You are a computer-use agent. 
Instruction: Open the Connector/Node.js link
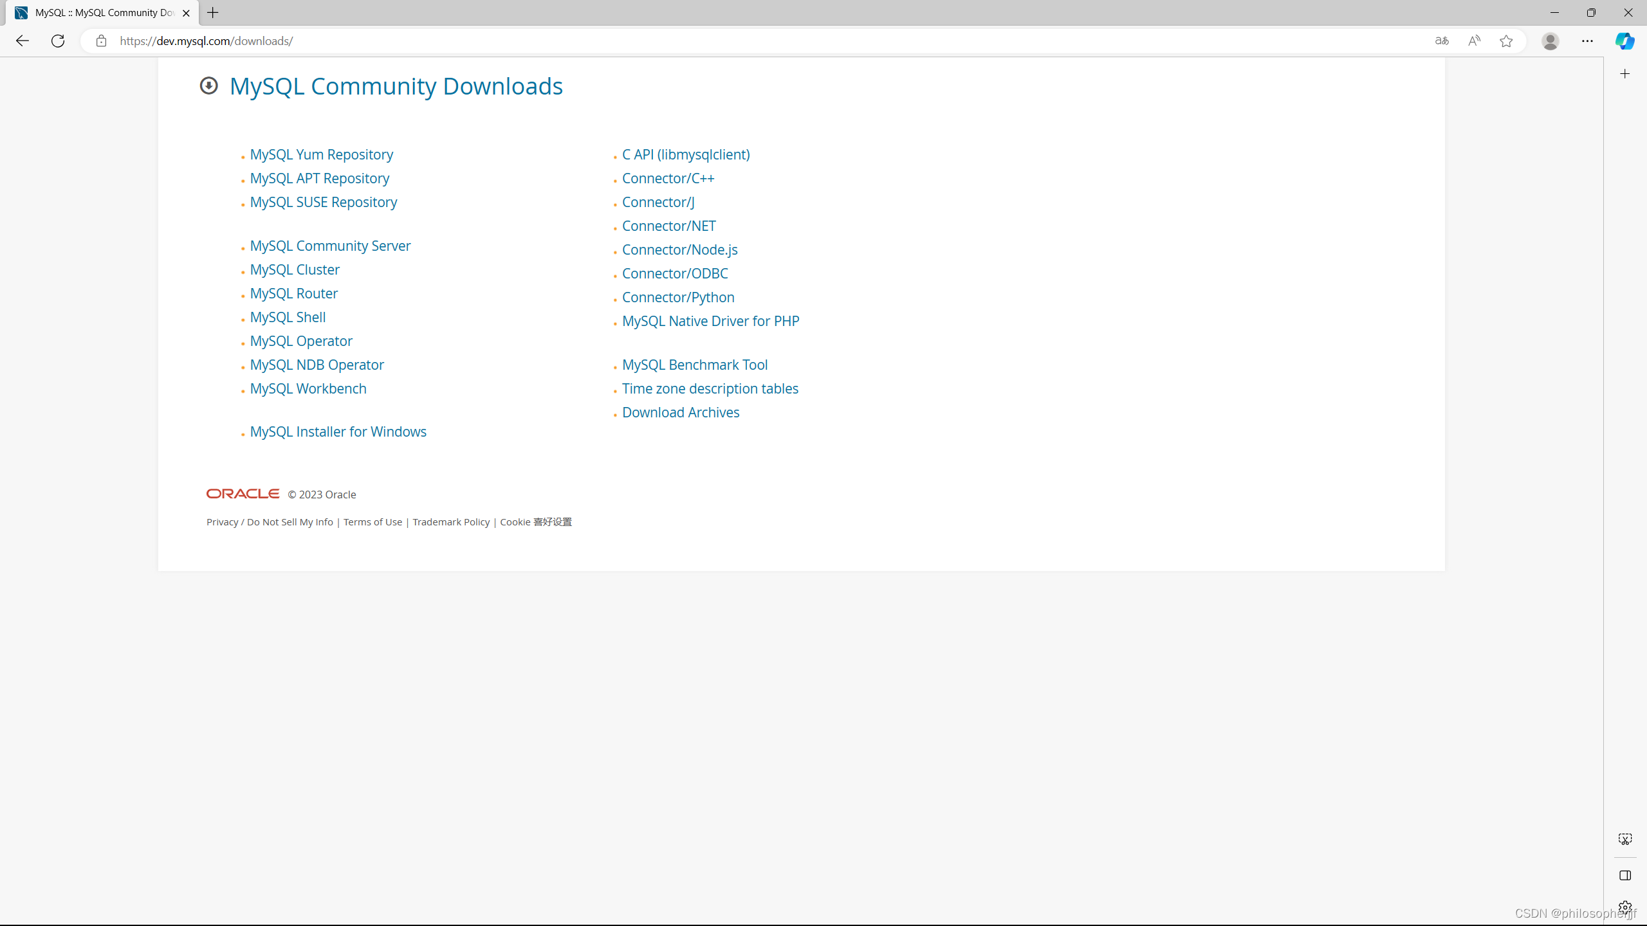click(x=679, y=250)
